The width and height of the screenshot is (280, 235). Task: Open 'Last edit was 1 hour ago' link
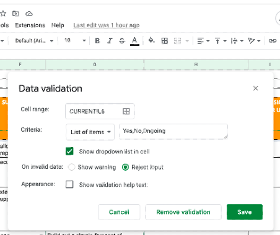click(x=107, y=25)
